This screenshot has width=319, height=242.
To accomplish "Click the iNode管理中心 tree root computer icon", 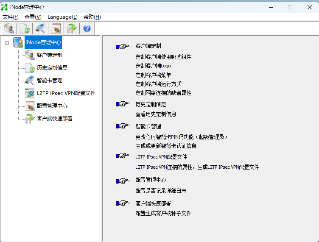I will (18, 42).
